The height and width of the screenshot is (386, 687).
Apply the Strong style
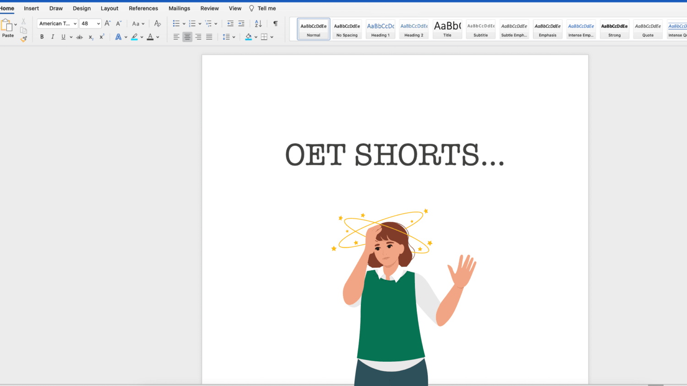click(615, 29)
